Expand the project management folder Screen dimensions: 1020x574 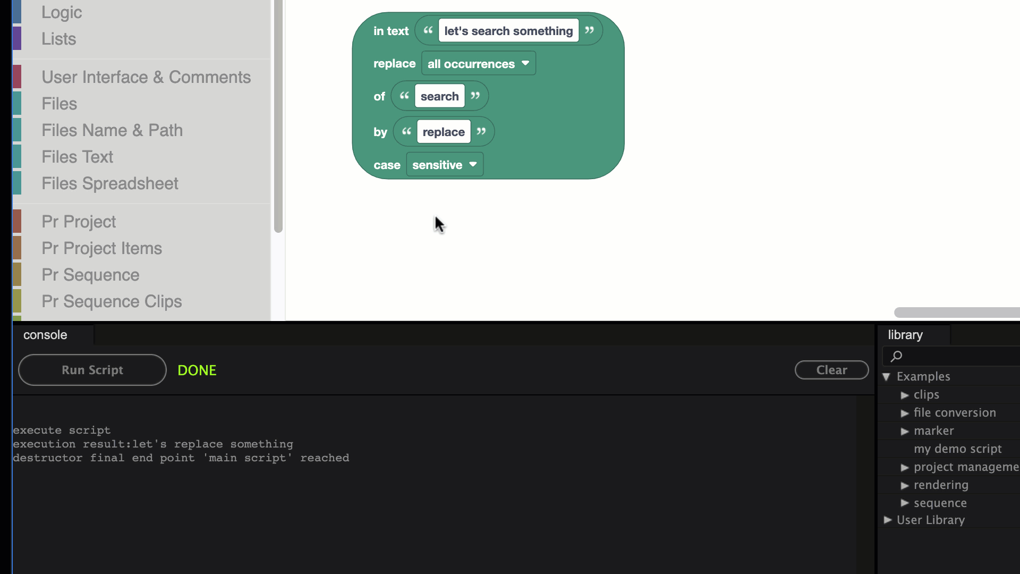pyautogui.click(x=905, y=467)
